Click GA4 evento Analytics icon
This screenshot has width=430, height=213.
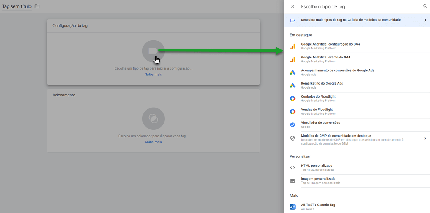[x=293, y=59]
